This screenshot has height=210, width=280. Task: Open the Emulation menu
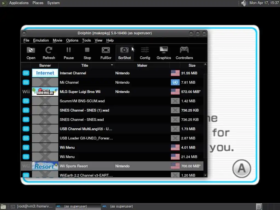[41, 40]
